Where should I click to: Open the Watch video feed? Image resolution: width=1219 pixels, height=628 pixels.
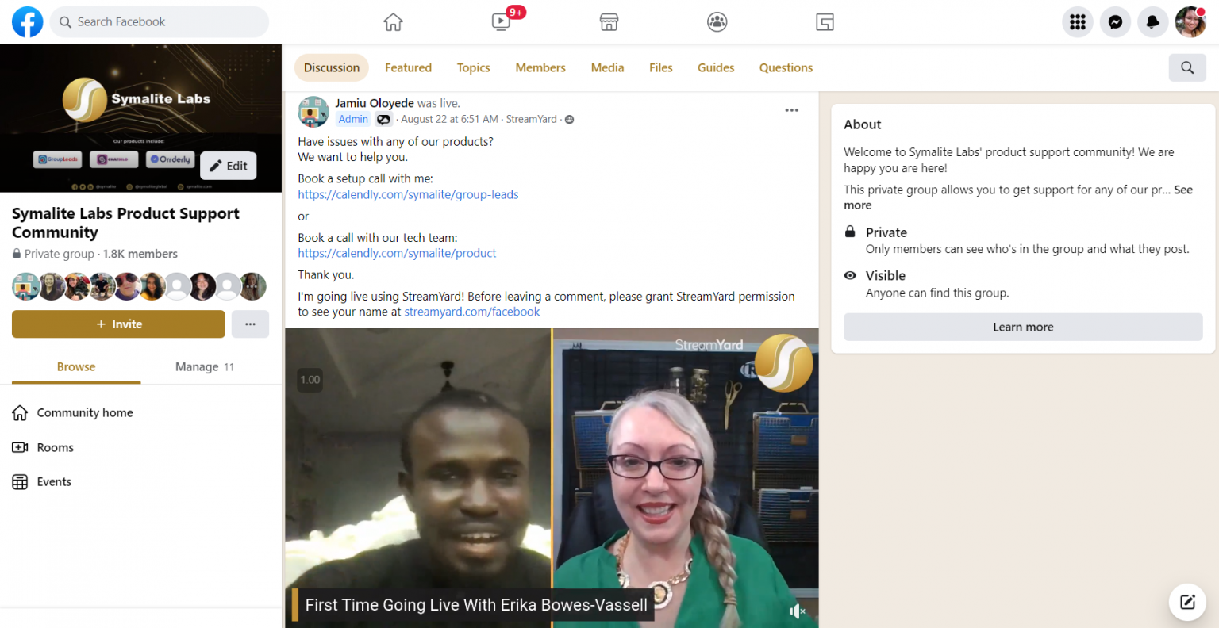[x=501, y=22]
